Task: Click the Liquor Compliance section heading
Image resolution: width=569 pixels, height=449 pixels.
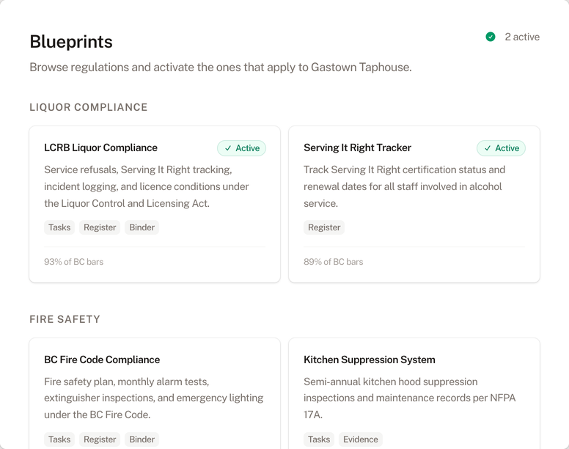Action: point(89,107)
